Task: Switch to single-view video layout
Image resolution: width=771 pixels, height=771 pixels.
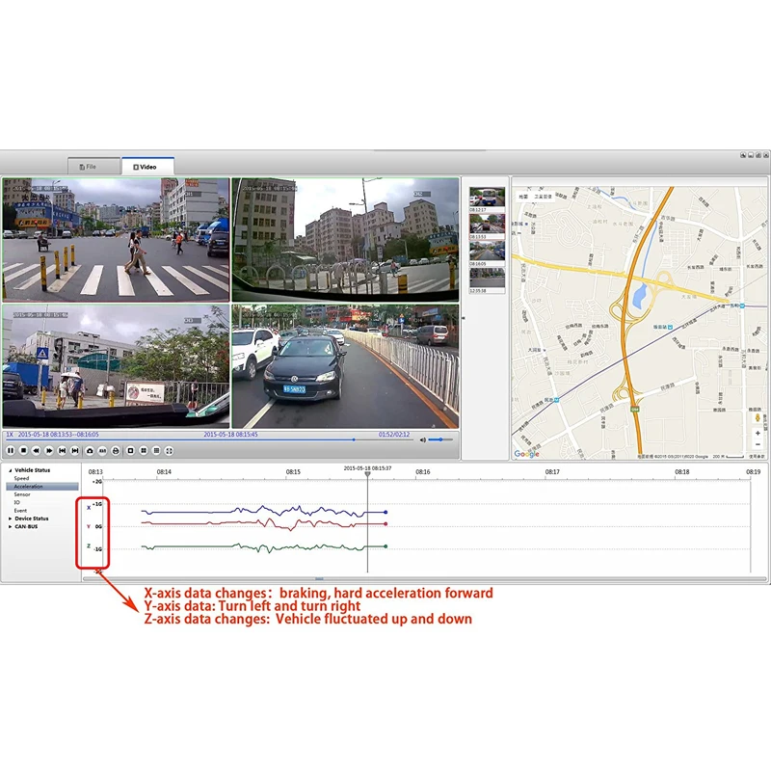Action: click(130, 450)
